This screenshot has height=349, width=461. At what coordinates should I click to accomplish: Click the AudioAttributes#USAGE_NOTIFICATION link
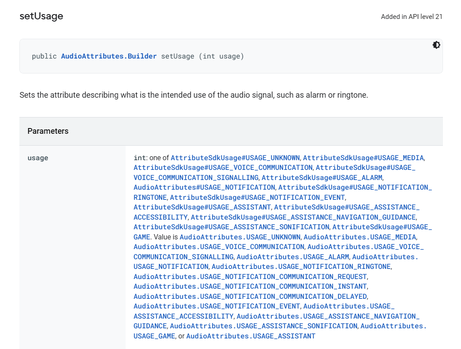pos(204,187)
